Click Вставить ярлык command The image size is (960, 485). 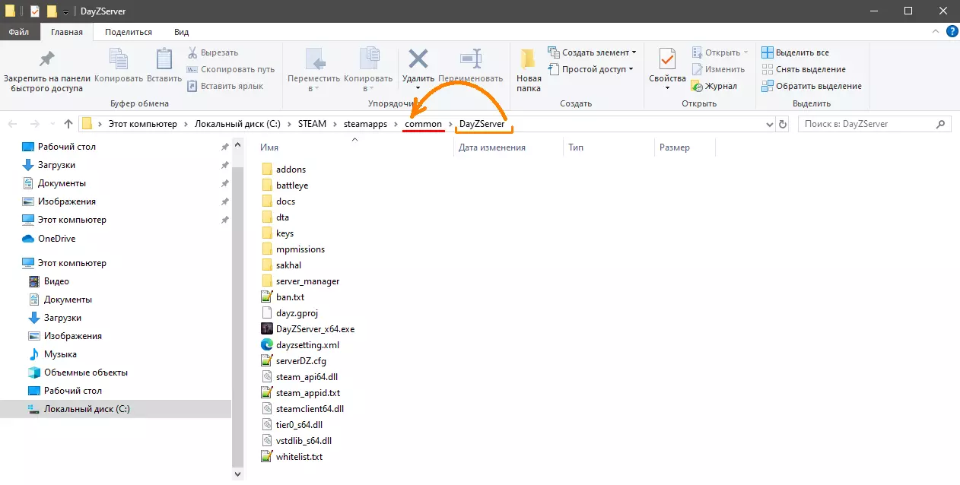point(225,86)
